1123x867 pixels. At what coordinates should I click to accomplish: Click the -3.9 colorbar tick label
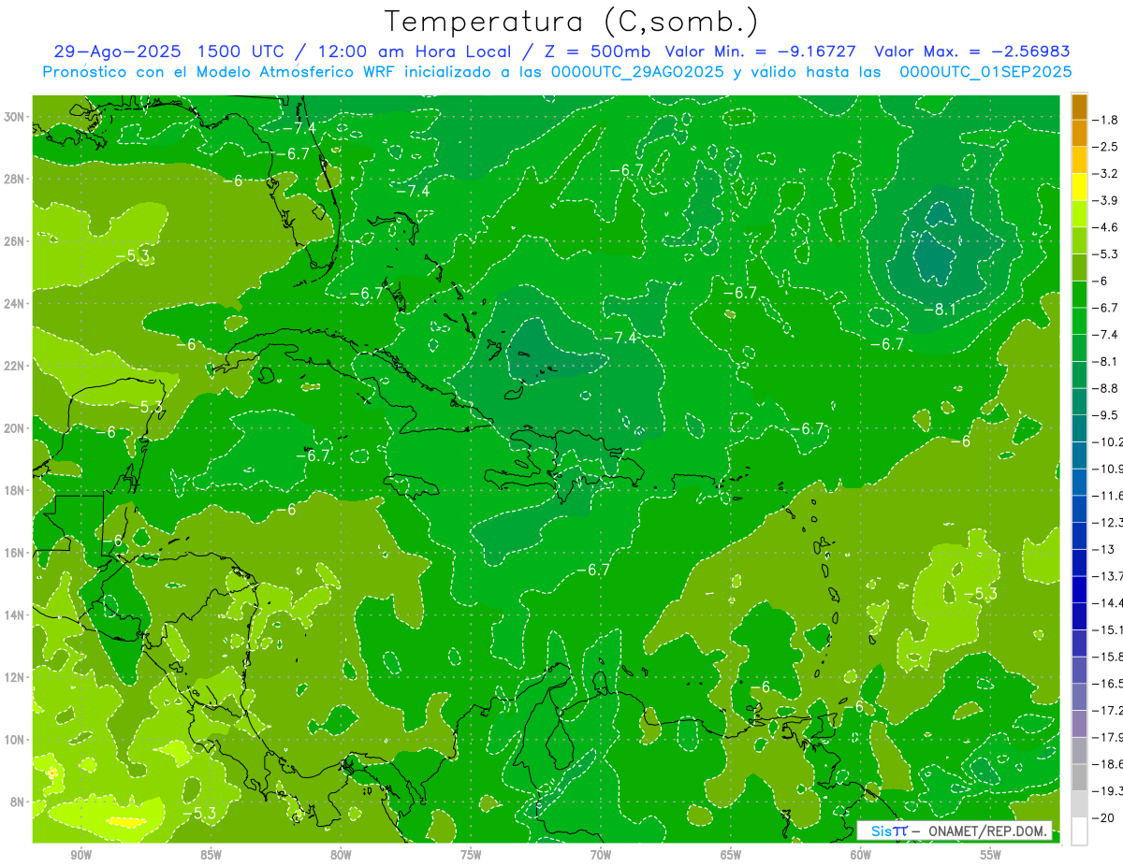(1106, 200)
